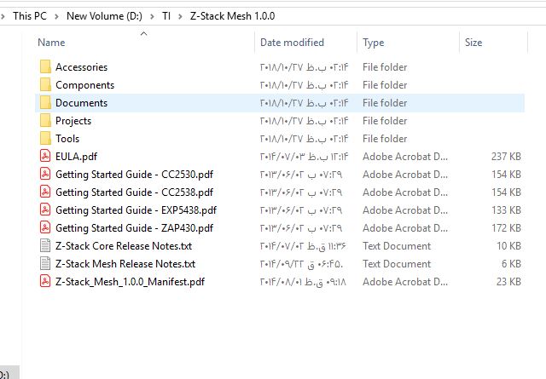Sort files by the Name column header
Screen dimensions: 546x379
coord(51,43)
